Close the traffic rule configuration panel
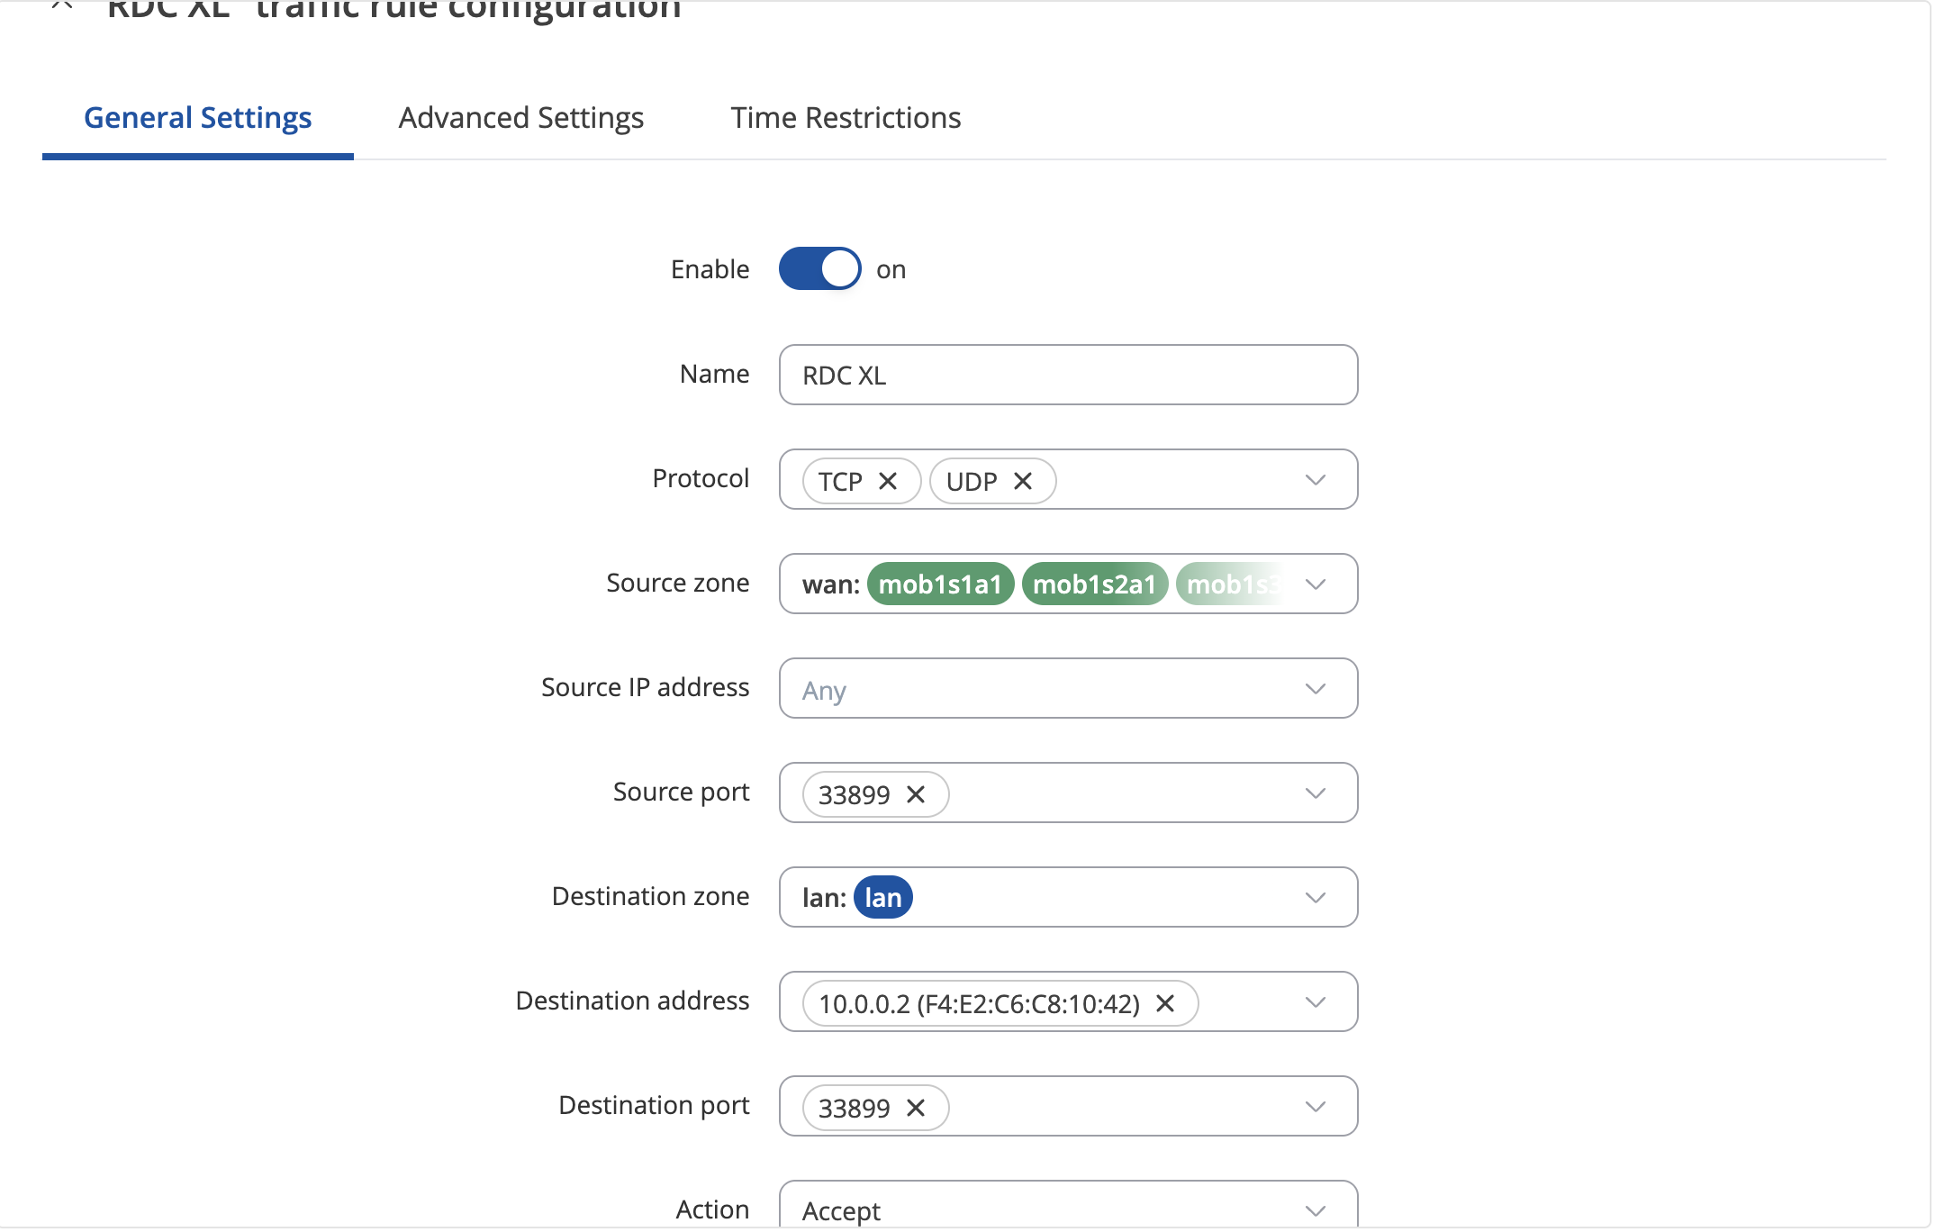The image size is (1936, 1232). [62, 5]
